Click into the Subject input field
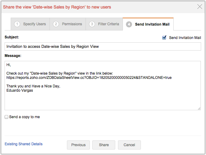 [x=103, y=46]
